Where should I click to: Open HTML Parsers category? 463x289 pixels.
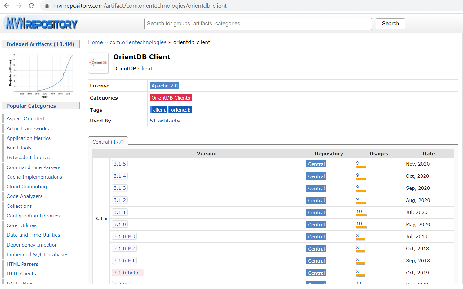click(x=23, y=264)
